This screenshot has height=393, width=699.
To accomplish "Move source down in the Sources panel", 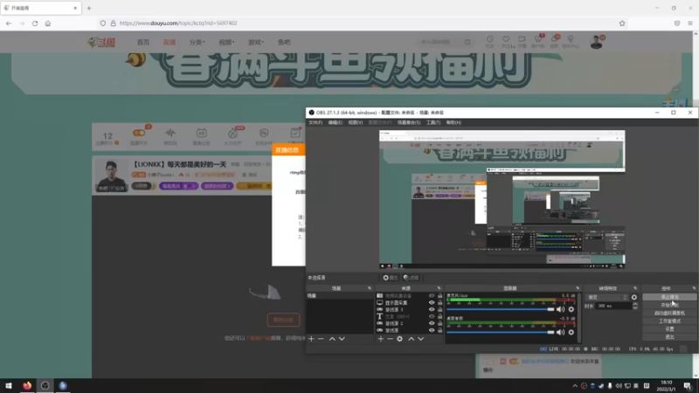I will (421, 339).
